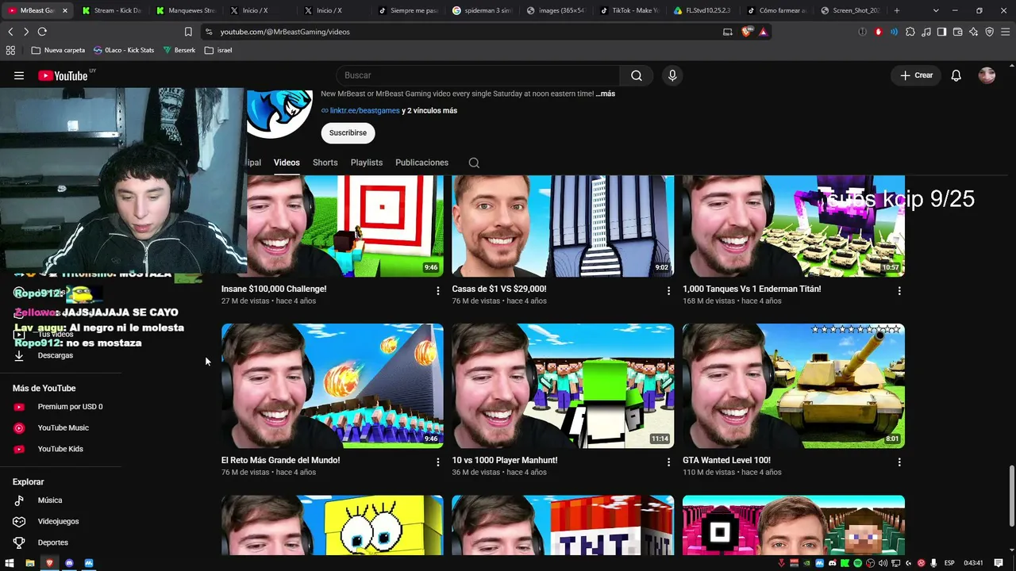The width and height of the screenshot is (1016, 571).
Task: Click the magnifier search button beside Buscar
Action: (637, 75)
